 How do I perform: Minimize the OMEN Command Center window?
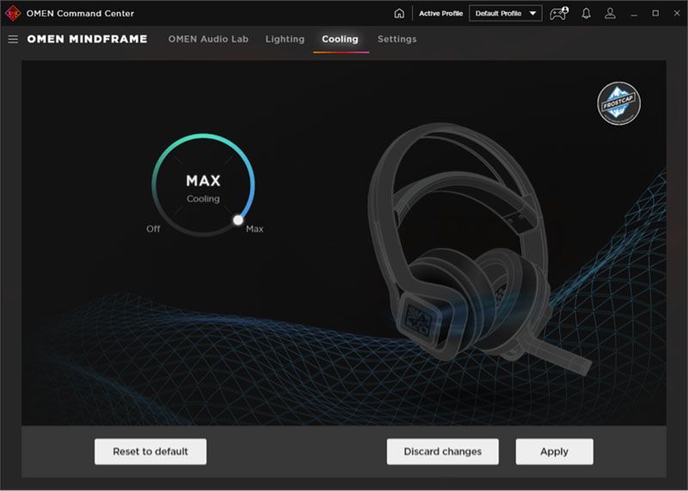(635, 14)
